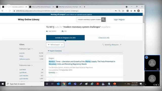Open Task View on the taskbar
This screenshot has width=162, height=91.
(52, 84)
